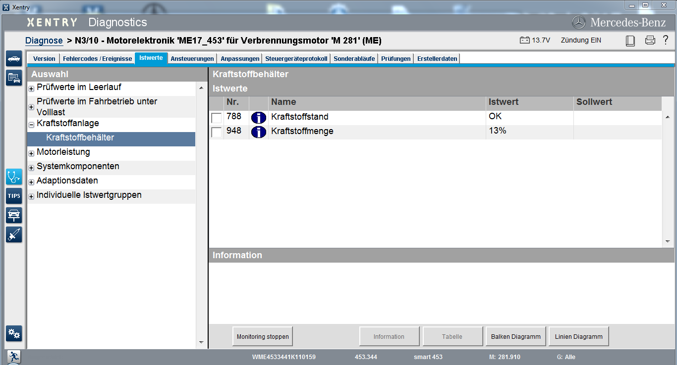Open Linien Diagramm view

pos(579,336)
